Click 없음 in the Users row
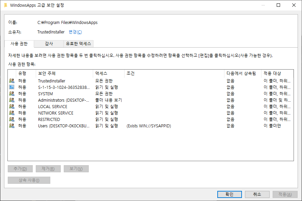The height and width of the screenshot is (201, 302). (230, 126)
